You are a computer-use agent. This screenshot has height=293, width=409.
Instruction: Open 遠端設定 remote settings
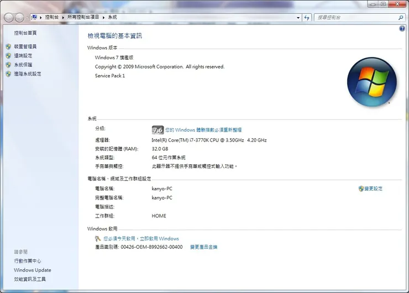(23, 56)
